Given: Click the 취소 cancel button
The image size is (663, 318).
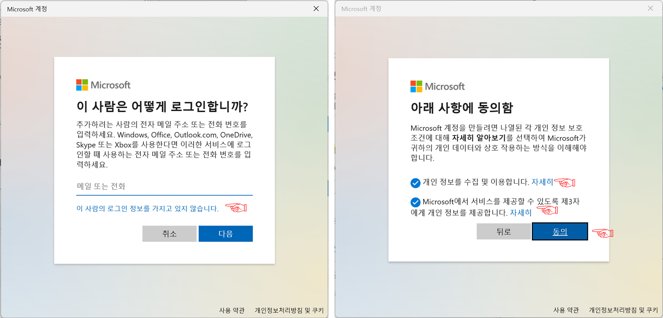Looking at the screenshot, I should pos(169,234).
